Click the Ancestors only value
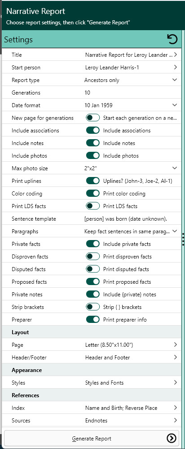The height and width of the screenshot is (449, 185). click(x=101, y=80)
